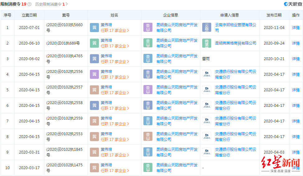303x176 pixels.
Task: Expand 任职 17 家企业 in row 10
Action: [115, 171]
